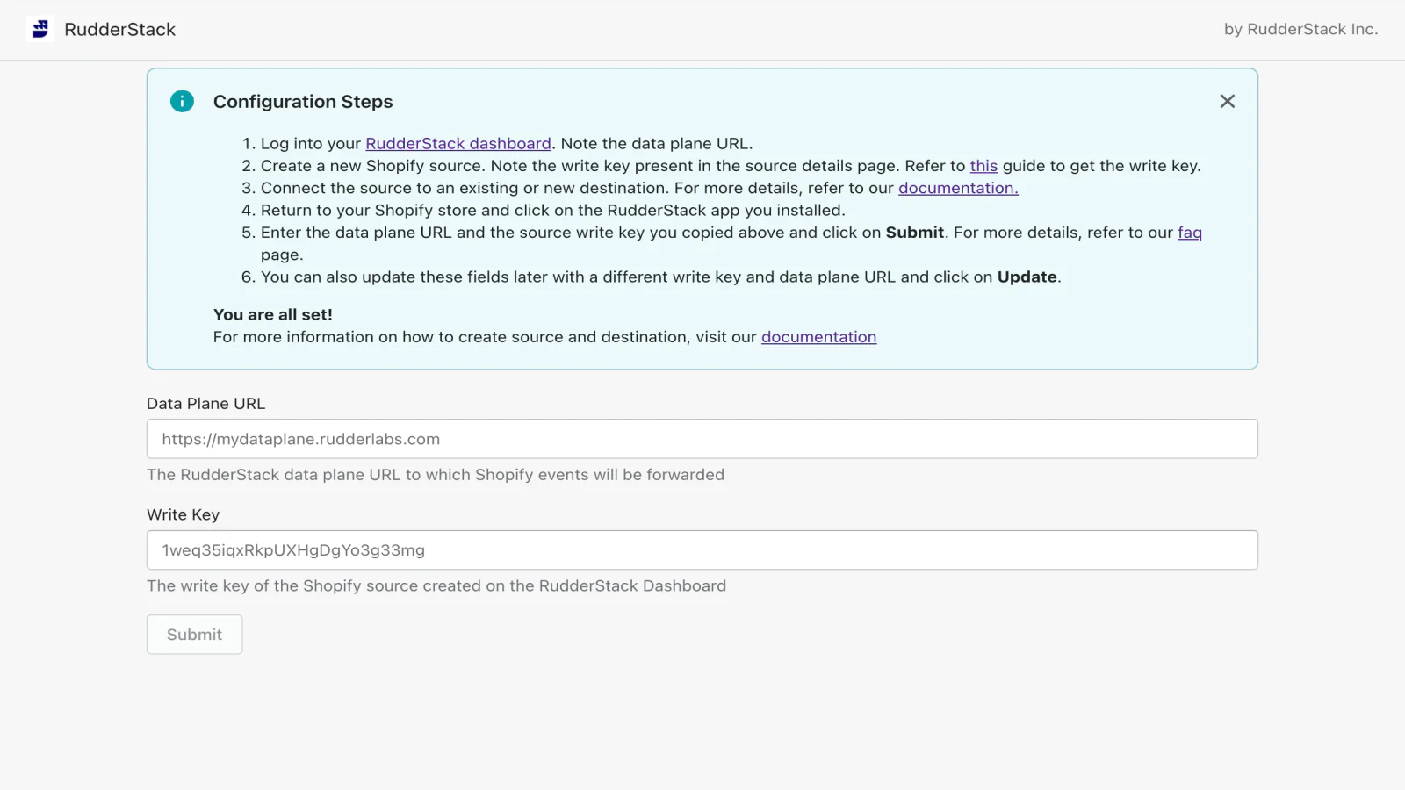Select the Write Key input field
The height and width of the screenshot is (790, 1405).
tap(702, 549)
